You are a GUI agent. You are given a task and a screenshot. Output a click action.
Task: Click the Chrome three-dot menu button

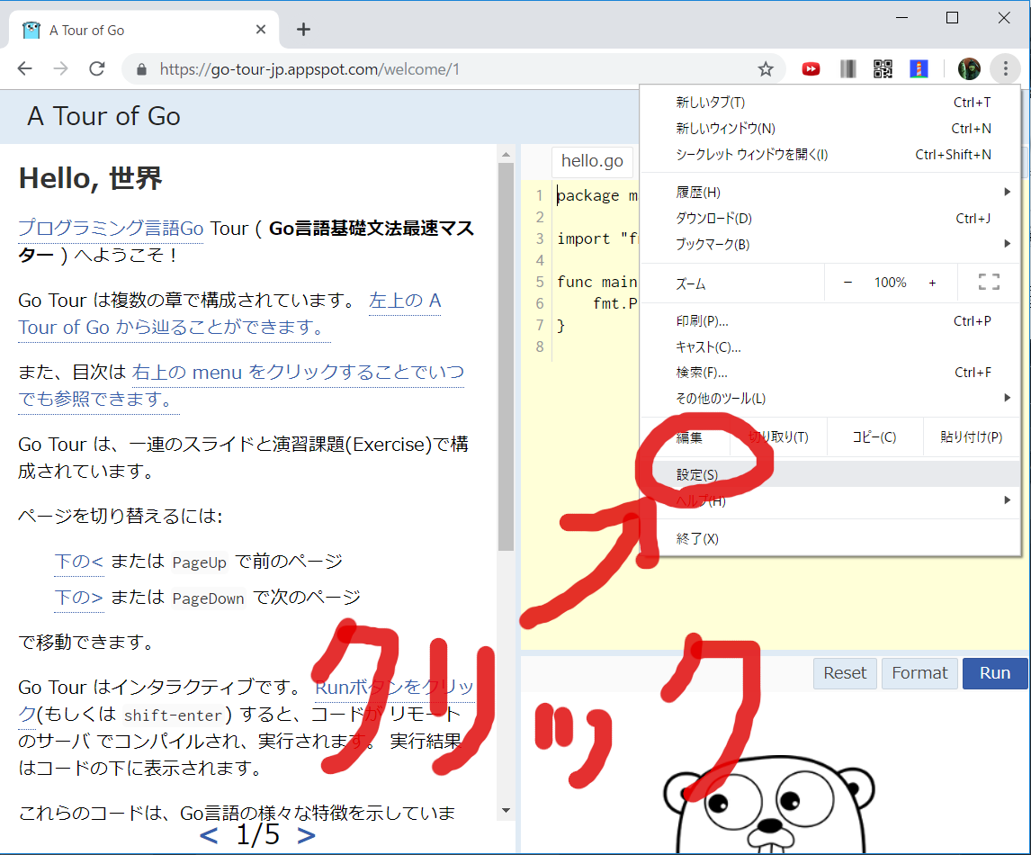tap(1005, 68)
